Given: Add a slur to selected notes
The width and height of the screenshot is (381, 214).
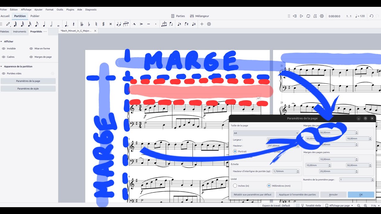Looking at the screenshot, I should pyautogui.click(x=126, y=24).
